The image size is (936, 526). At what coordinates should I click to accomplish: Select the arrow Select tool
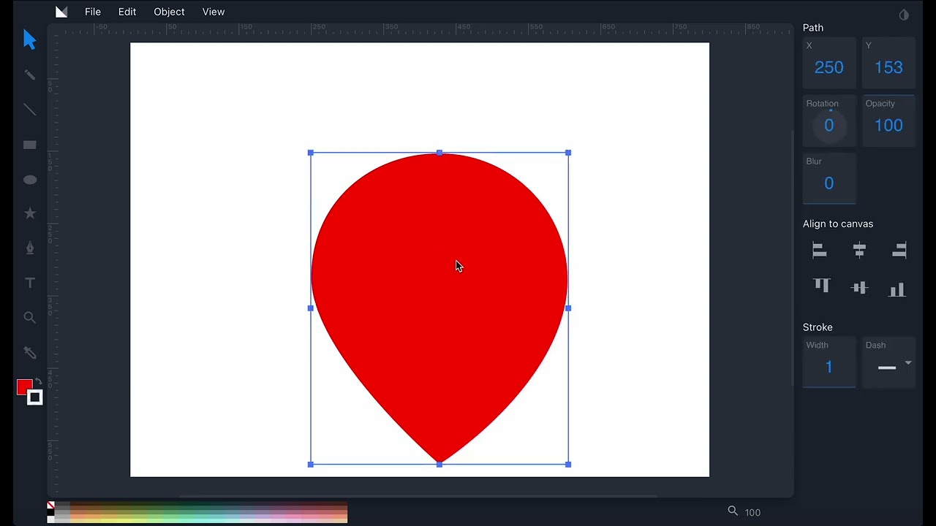[x=29, y=39]
